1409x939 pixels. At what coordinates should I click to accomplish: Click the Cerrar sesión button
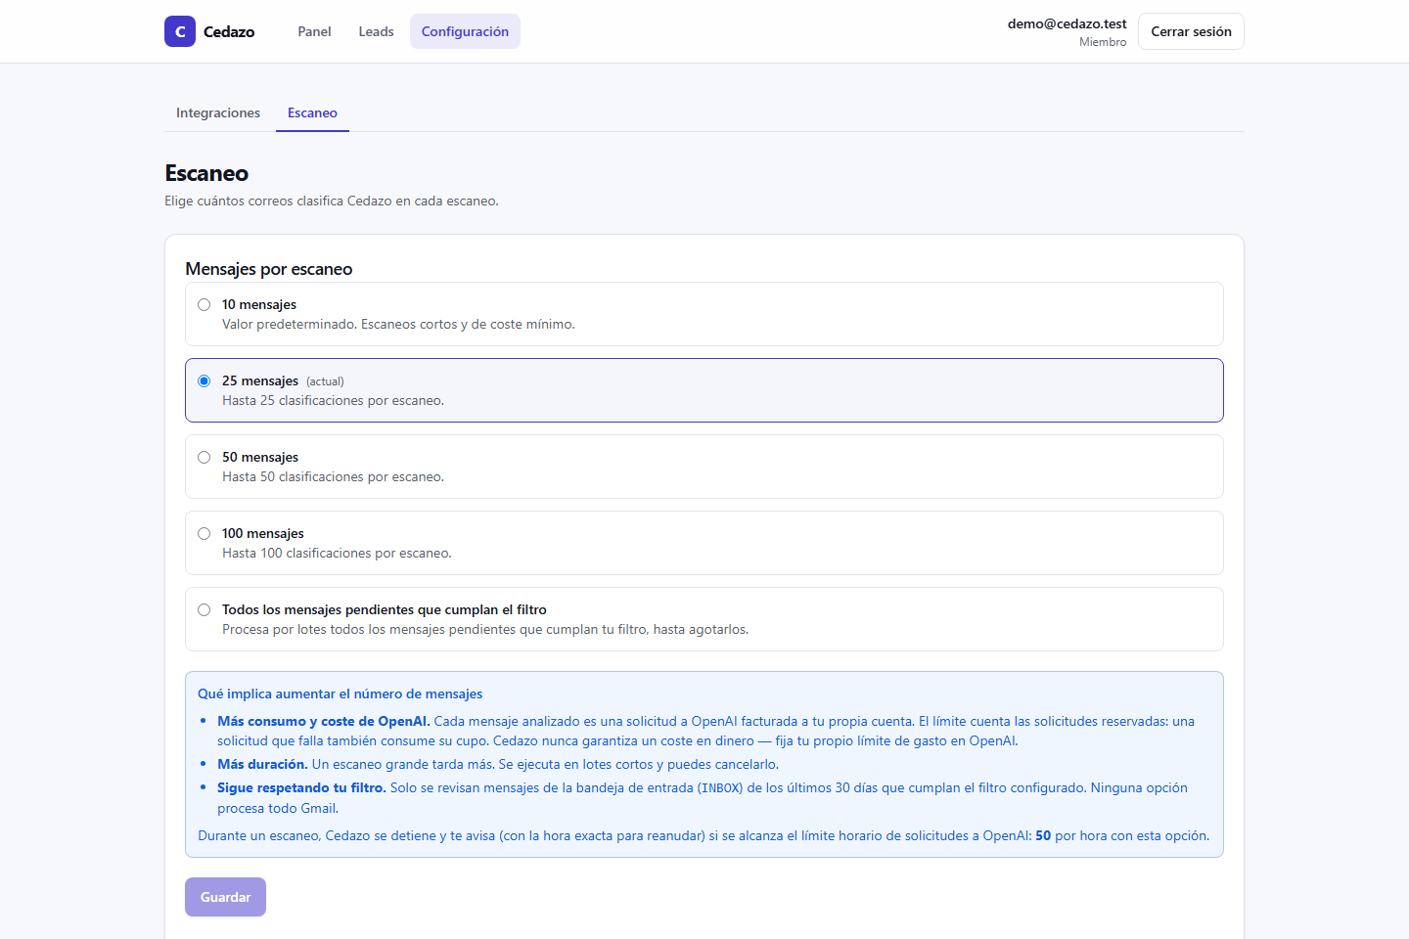[x=1191, y=31]
